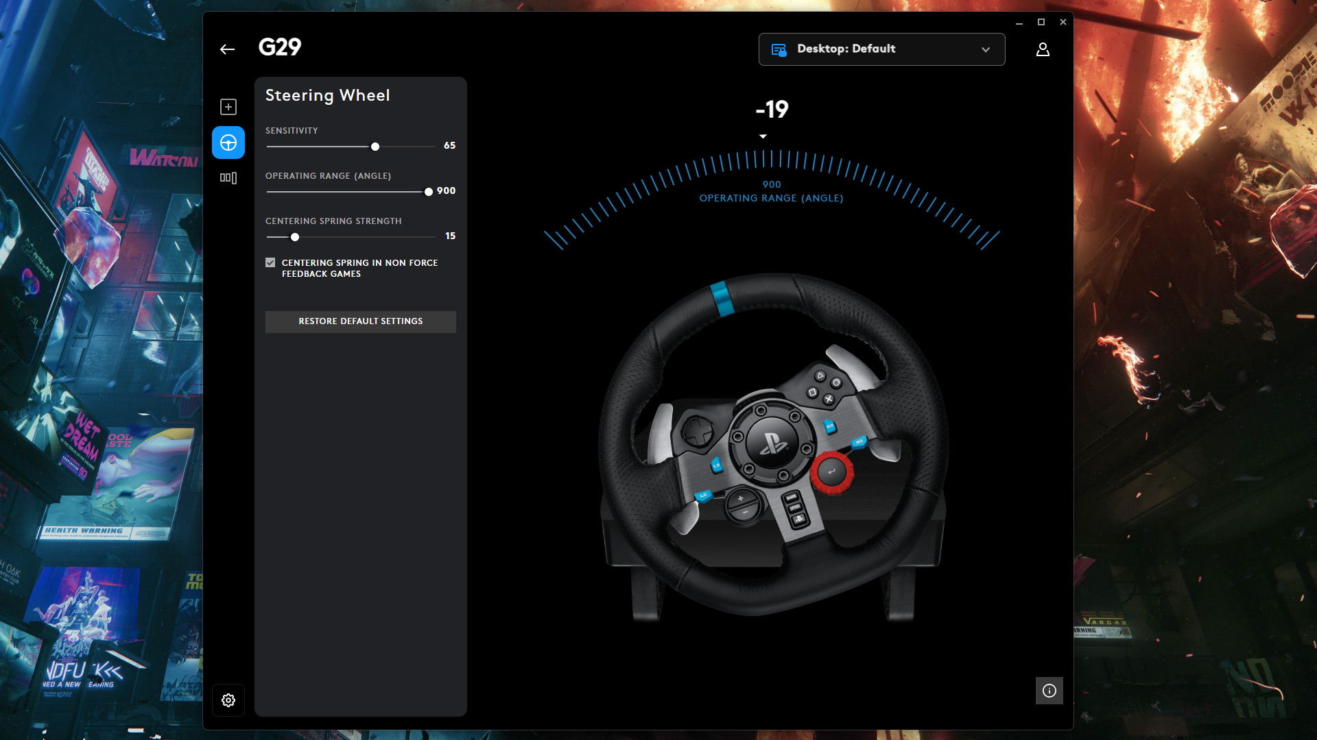
Task: Click the operating range value 900 in panel
Action: point(446,190)
